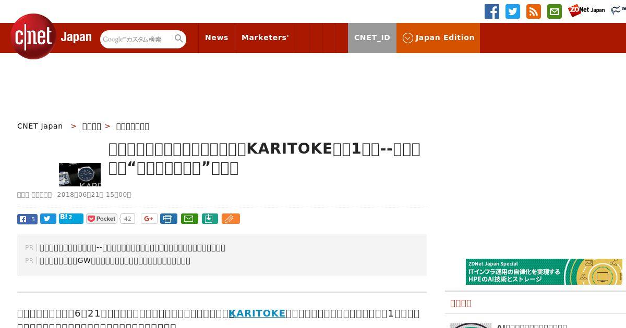626x328 pixels.
Task: Bookmark with Hatena B! button
Action: coord(71,218)
